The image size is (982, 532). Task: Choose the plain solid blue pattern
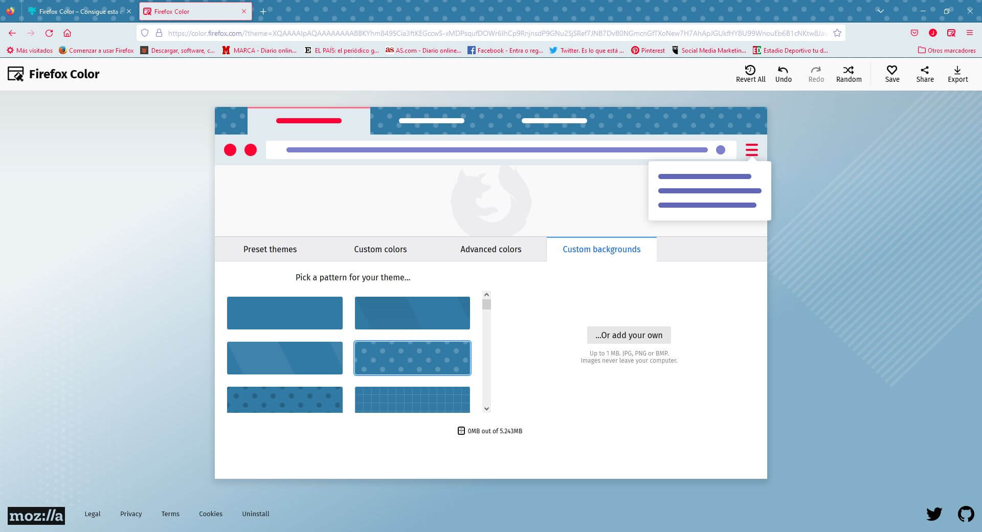point(285,313)
